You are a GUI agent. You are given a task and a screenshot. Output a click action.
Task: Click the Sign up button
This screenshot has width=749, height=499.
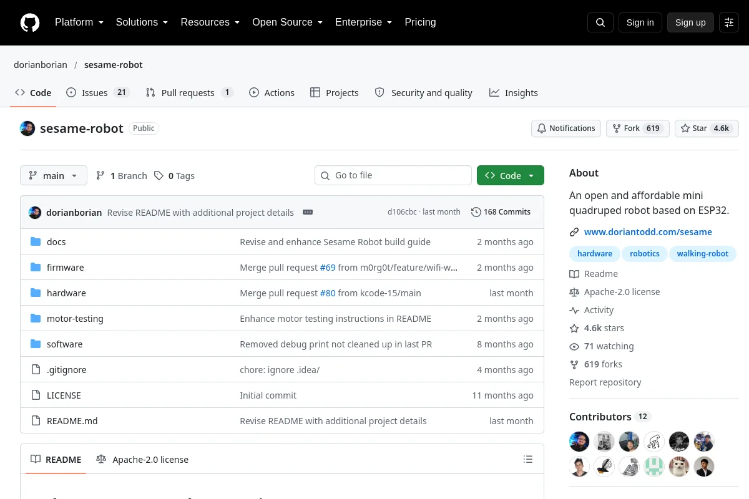[690, 22]
